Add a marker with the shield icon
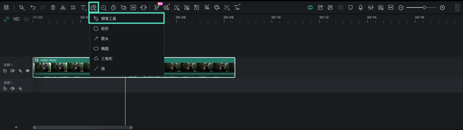 pyautogui.click(x=351, y=7)
